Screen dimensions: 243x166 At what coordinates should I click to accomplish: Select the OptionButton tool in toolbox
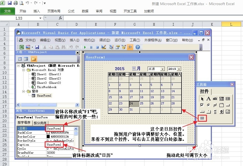tap(209, 105)
